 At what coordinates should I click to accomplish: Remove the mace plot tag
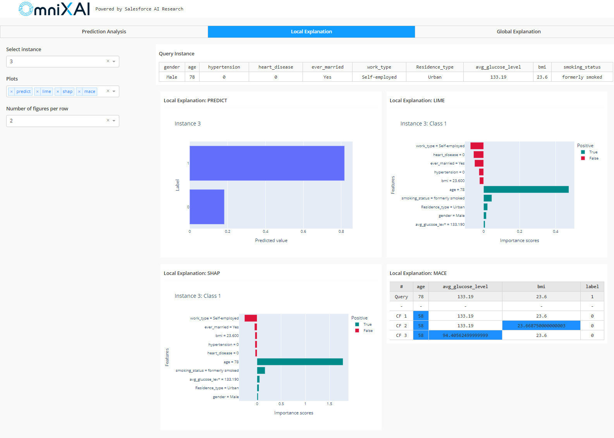(x=79, y=91)
